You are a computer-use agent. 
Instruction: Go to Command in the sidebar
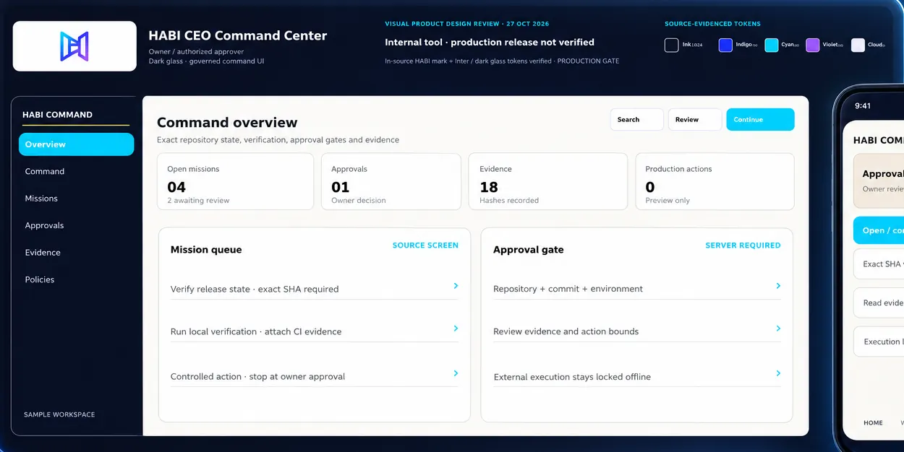[45, 171]
